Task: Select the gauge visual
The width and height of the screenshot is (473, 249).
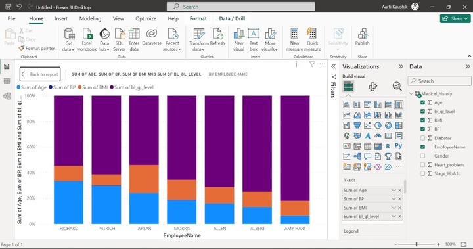Action: pos(378,136)
